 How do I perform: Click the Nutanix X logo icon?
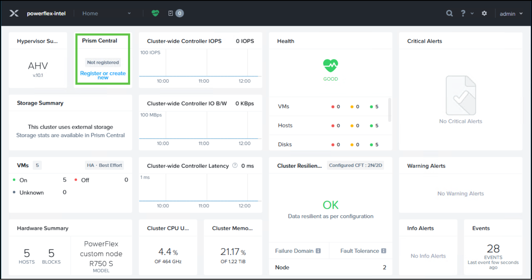14,13
